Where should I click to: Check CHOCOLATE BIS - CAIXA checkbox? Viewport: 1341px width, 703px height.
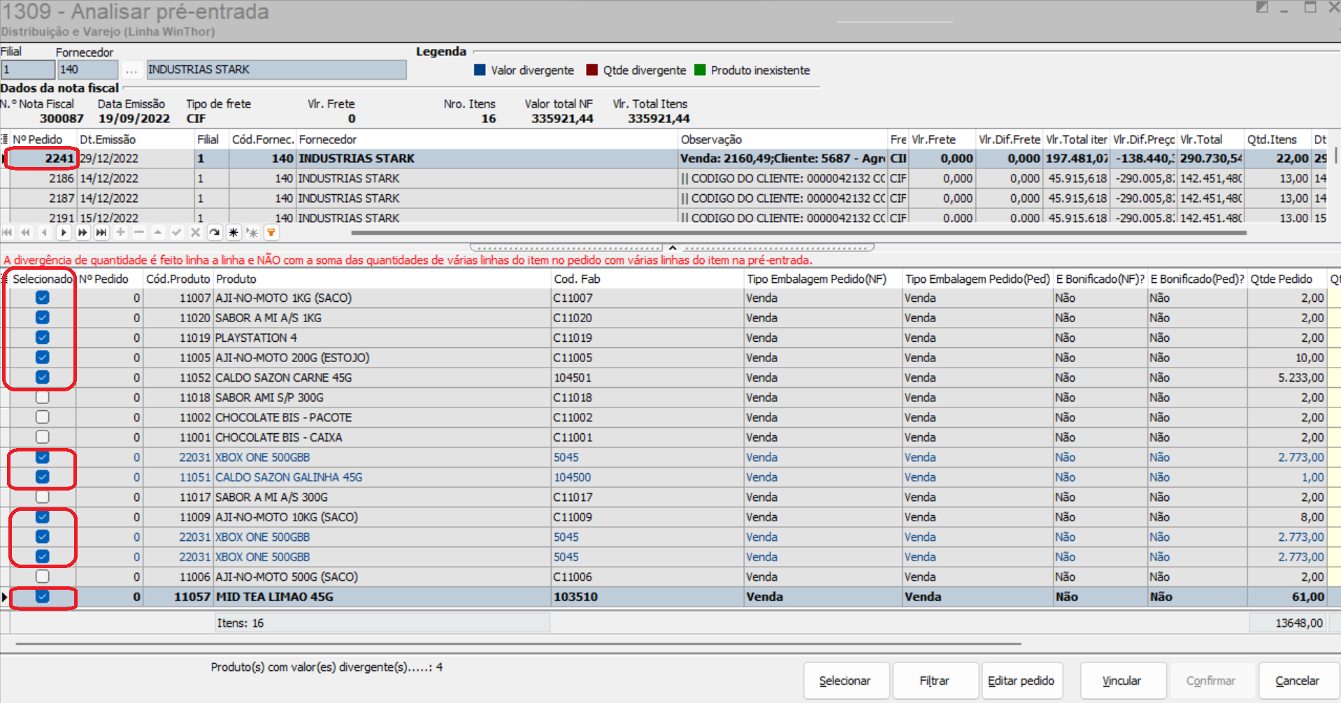pos(43,437)
